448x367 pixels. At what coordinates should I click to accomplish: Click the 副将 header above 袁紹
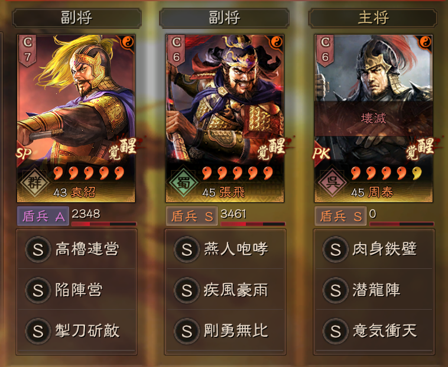tap(77, 18)
